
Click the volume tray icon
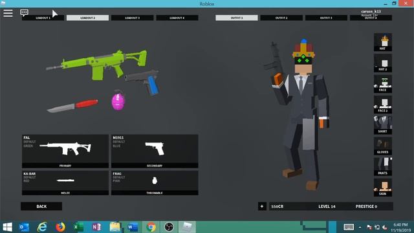[385, 227]
